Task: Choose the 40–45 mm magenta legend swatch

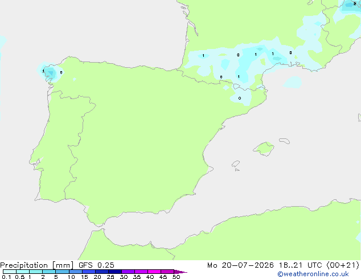Action: point(154,272)
